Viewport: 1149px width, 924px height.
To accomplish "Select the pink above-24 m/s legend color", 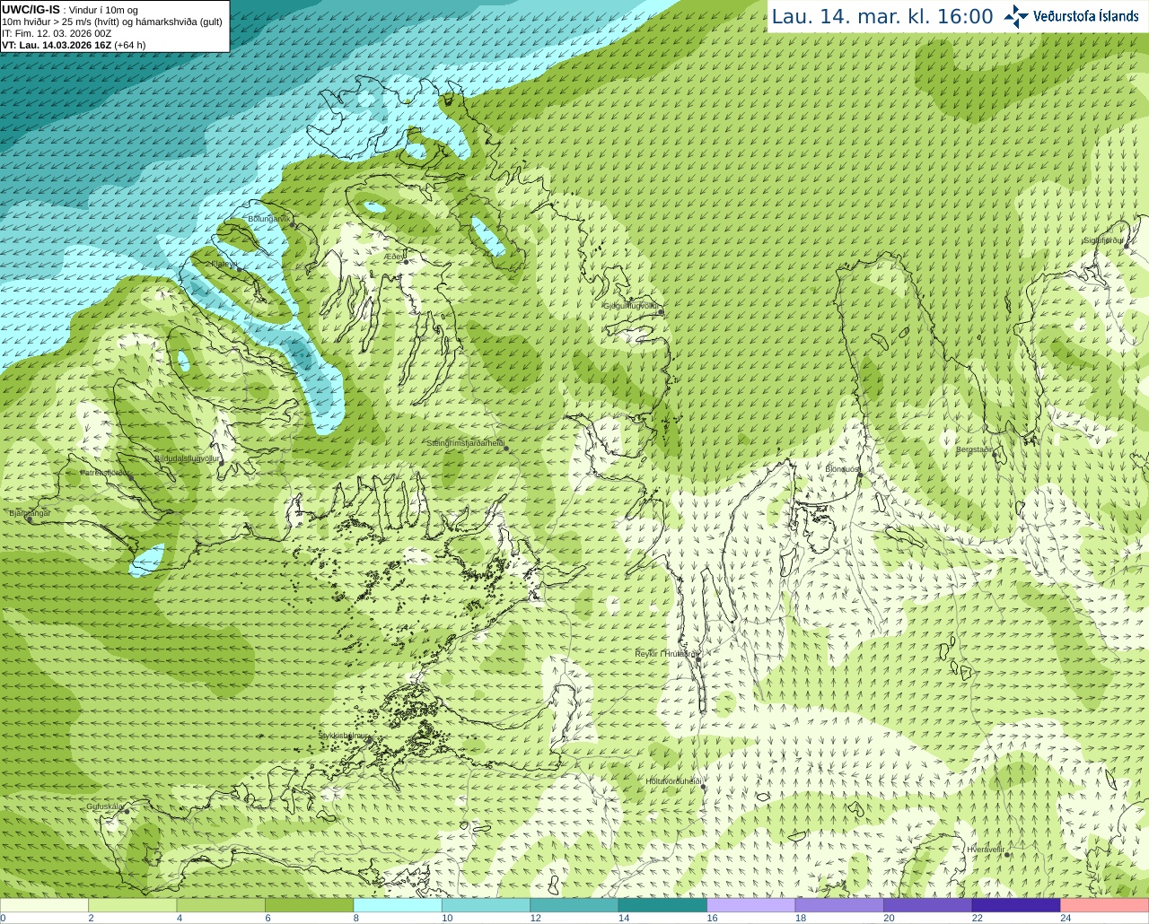I will tap(1105, 905).
